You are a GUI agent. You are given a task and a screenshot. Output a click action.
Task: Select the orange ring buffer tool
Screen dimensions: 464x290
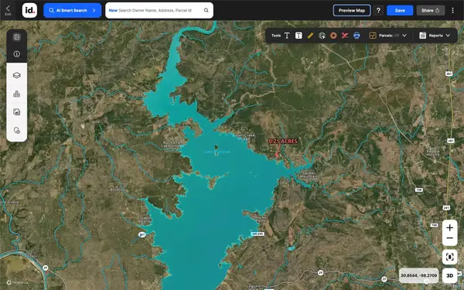point(333,36)
